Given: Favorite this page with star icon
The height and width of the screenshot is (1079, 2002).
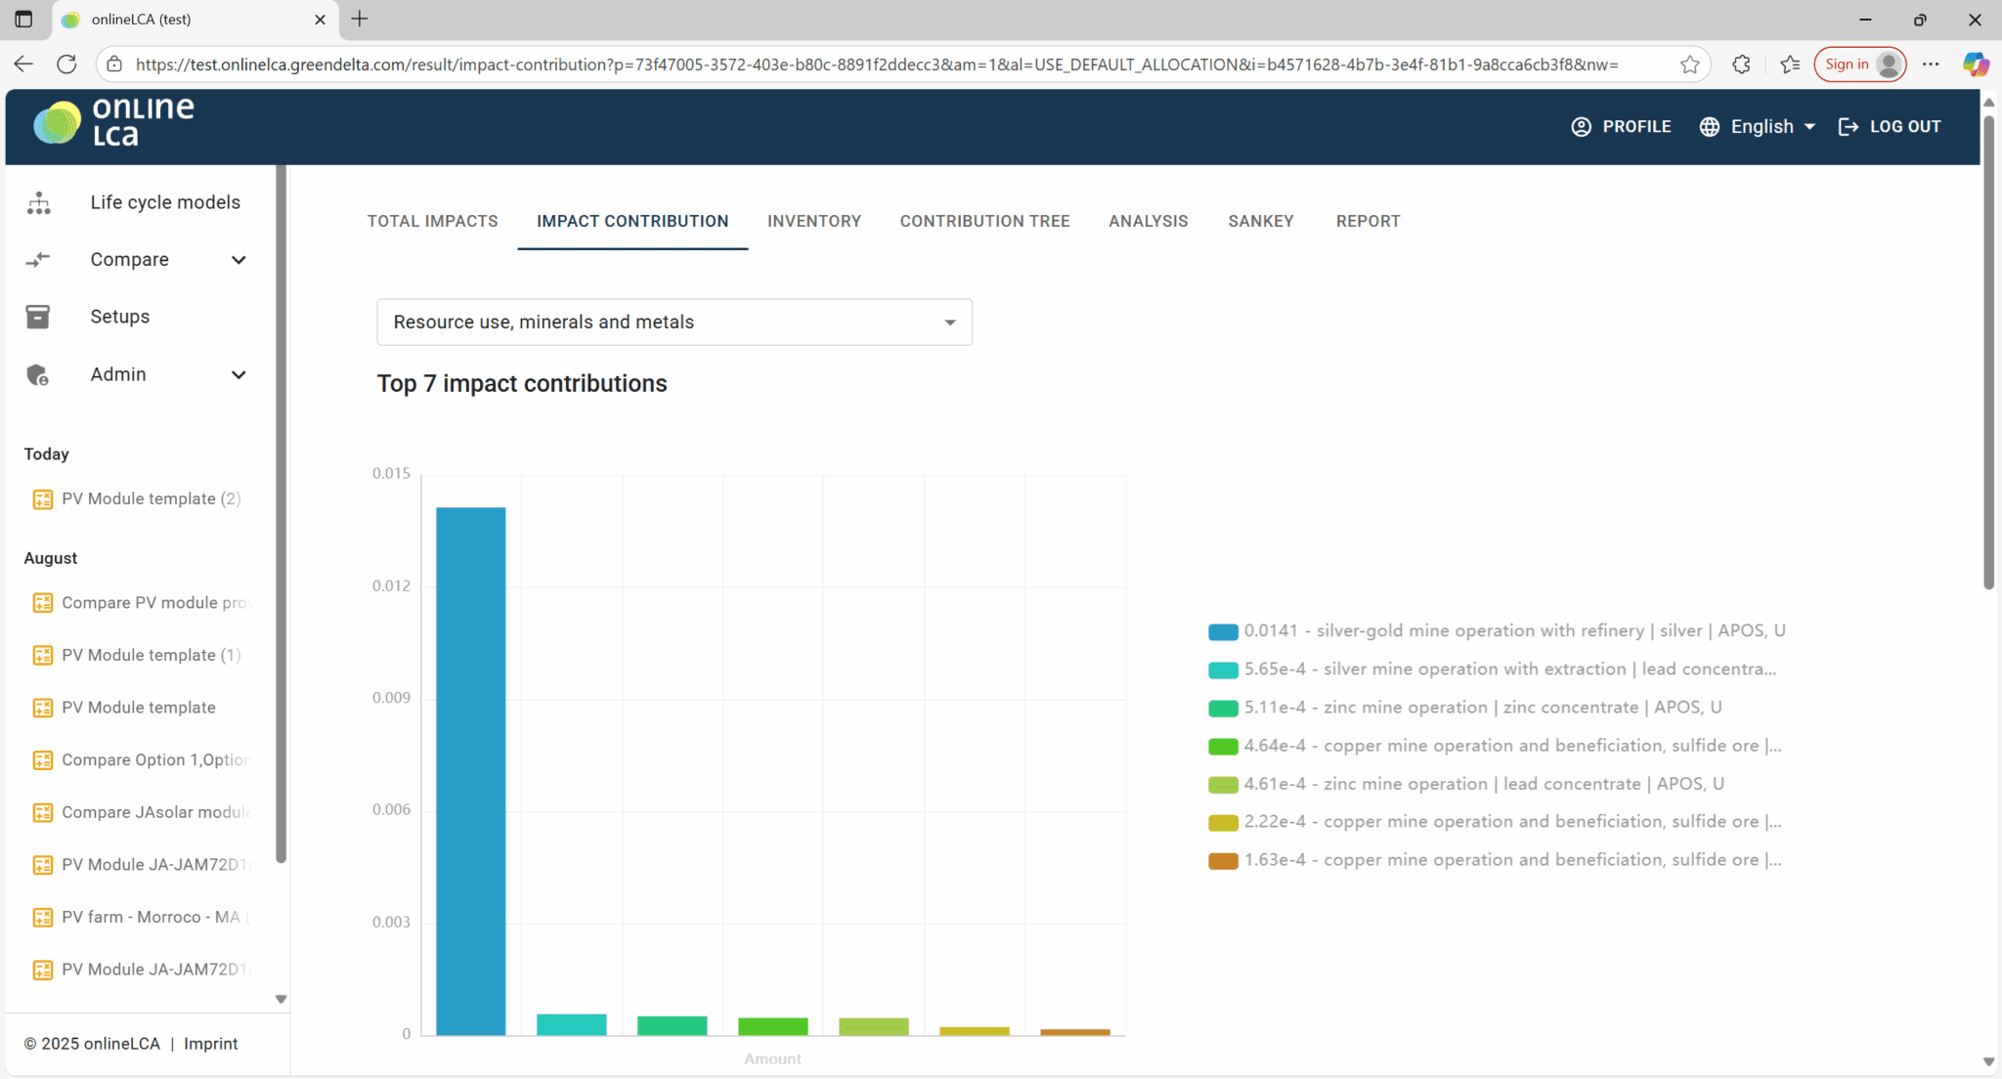Looking at the screenshot, I should pos(1689,65).
